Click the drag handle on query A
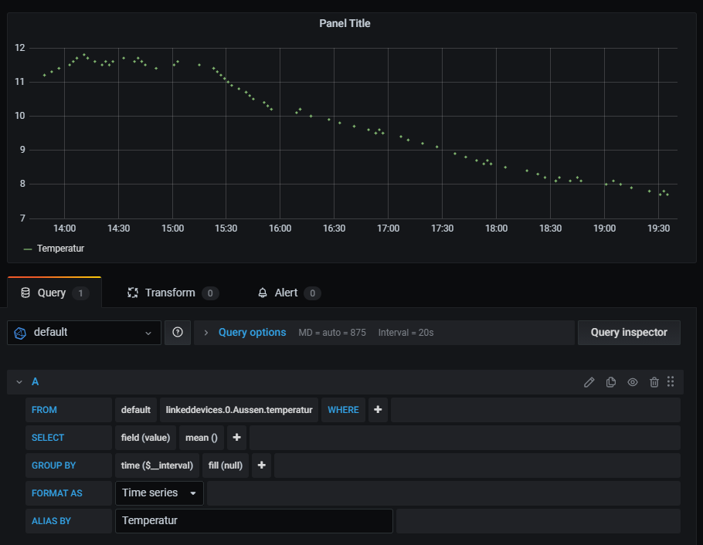The width and height of the screenshot is (703, 545). click(671, 382)
